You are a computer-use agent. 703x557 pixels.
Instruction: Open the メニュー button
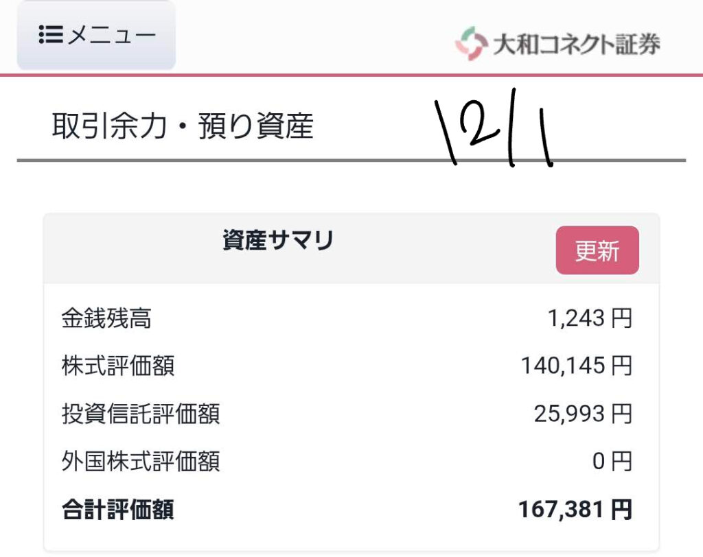pyautogui.click(x=96, y=35)
